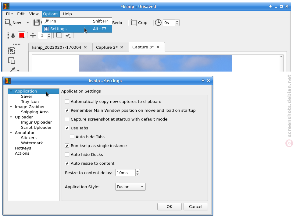Click the Crop tool button
The width and height of the screenshot is (293, 218).
pyautogui.click(x=139, y=23)
